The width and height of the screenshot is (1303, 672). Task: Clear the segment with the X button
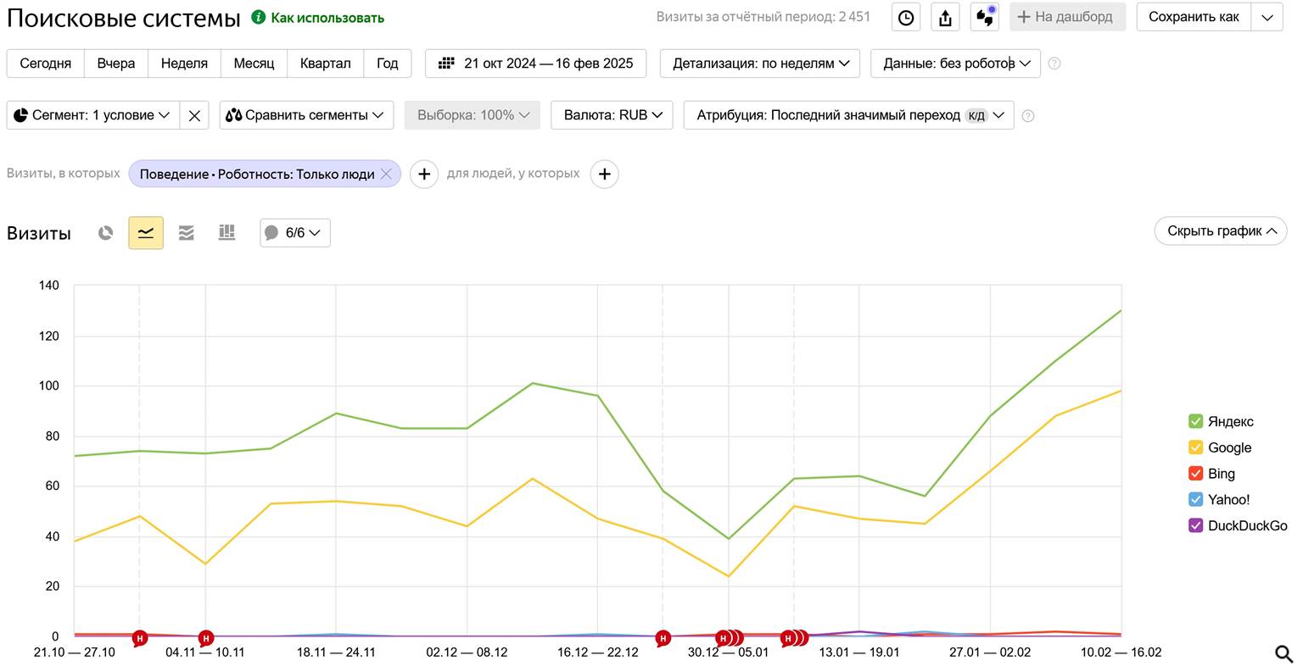click(194, 115)
